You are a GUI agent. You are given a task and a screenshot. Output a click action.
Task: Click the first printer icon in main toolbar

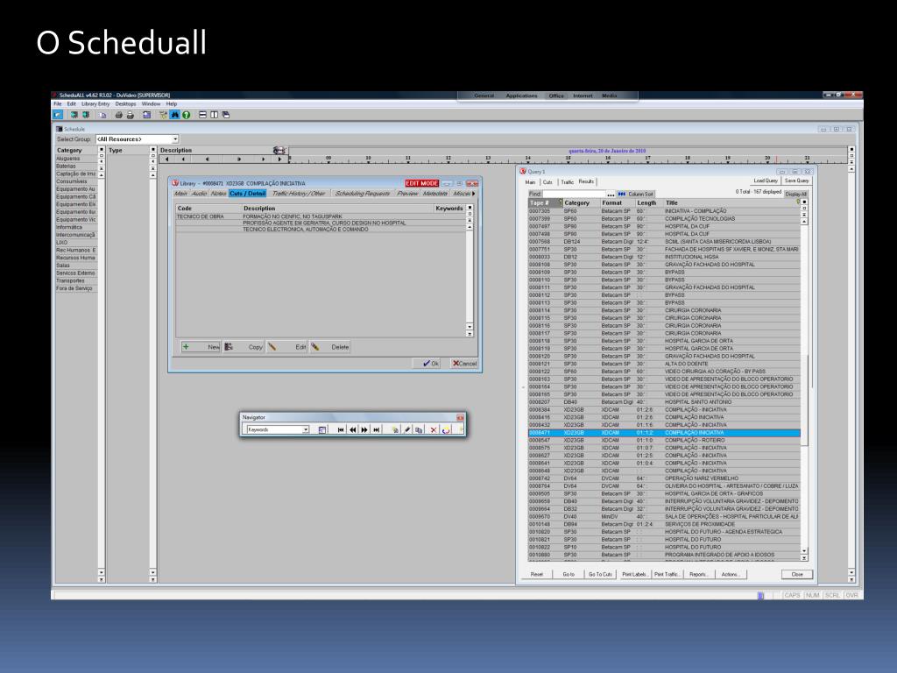tap(118, 115)
